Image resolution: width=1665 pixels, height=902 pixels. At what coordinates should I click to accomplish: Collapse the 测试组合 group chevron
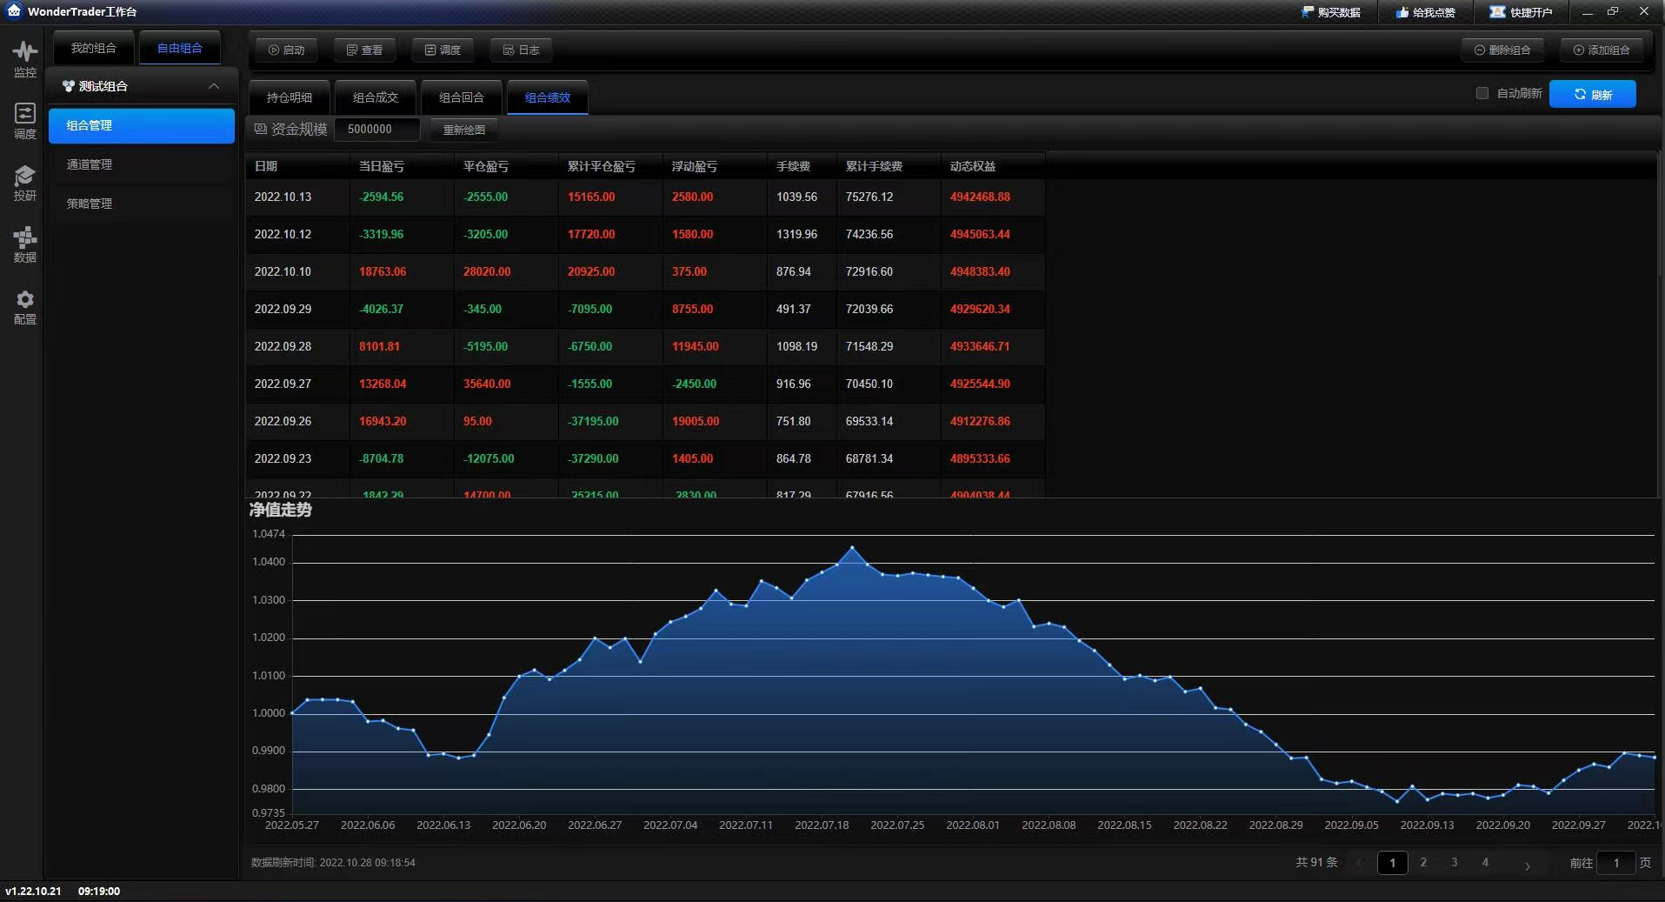pos(214,85)
